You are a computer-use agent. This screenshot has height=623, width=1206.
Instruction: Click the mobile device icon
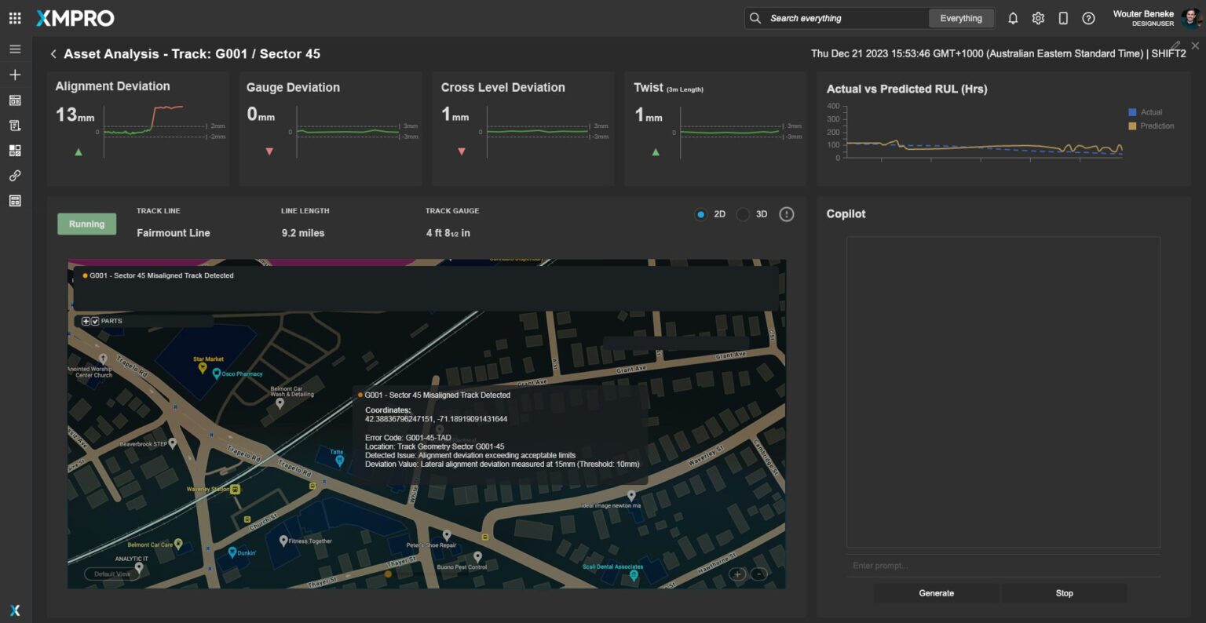1063,18
